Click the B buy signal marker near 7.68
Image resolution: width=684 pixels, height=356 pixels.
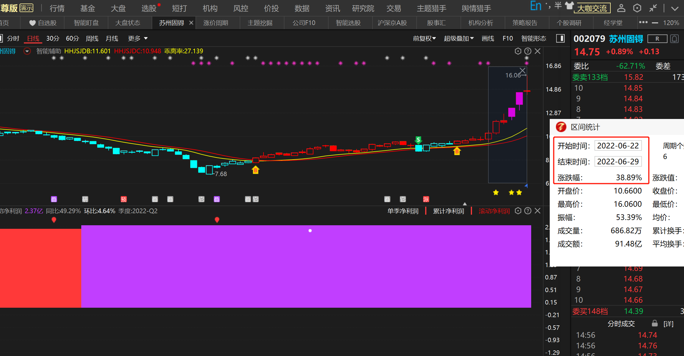(256, 170)
